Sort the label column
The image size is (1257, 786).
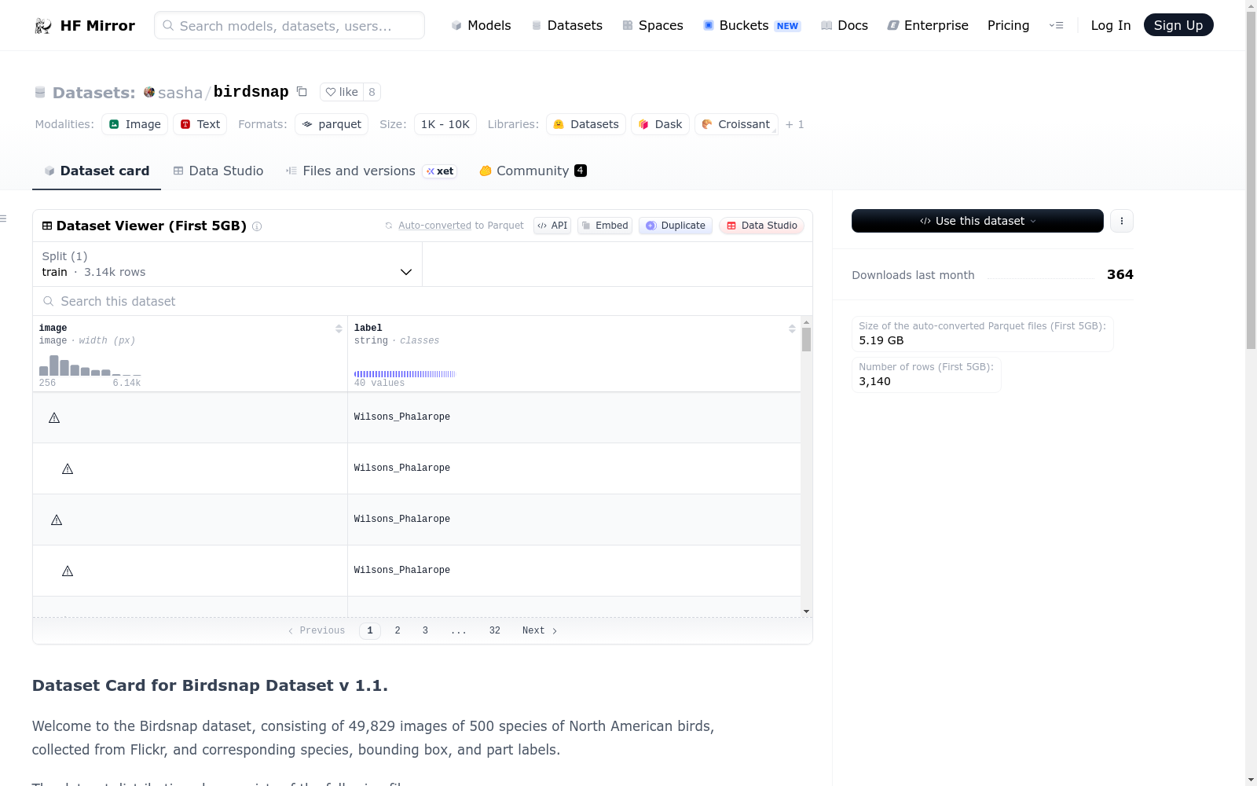coord(792,329)
